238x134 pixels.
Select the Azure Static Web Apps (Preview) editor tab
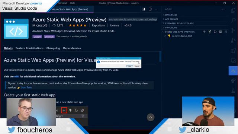(x=71, y=9)
